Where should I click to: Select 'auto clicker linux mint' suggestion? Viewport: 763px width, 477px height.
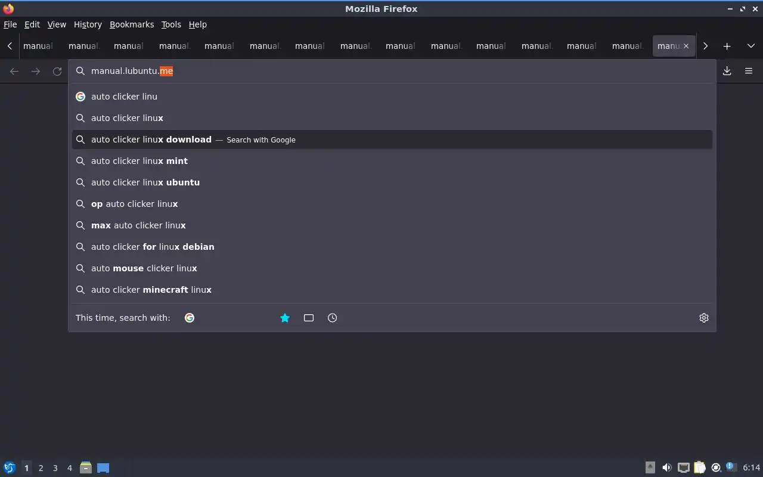click(x=392, y=161)
